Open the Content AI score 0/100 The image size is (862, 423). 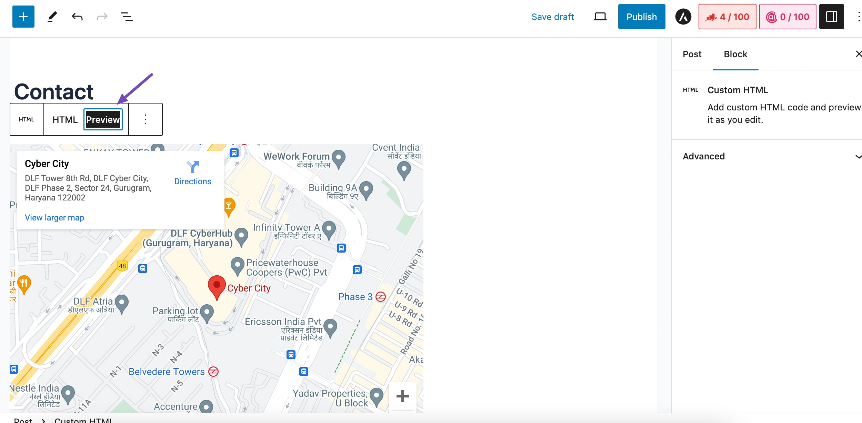coord(788,17)
